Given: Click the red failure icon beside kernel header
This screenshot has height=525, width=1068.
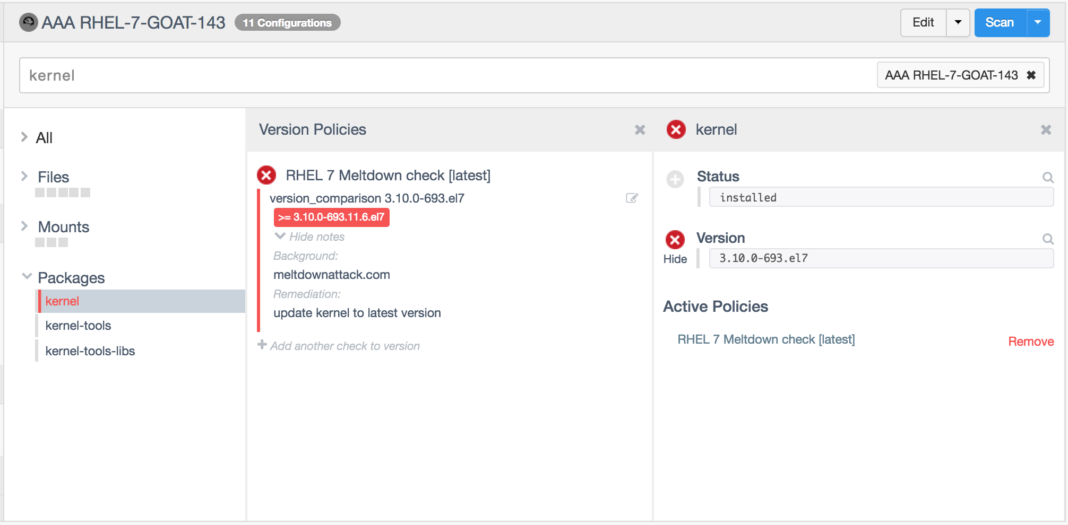Looking at the screenshot, I should 676,129.
